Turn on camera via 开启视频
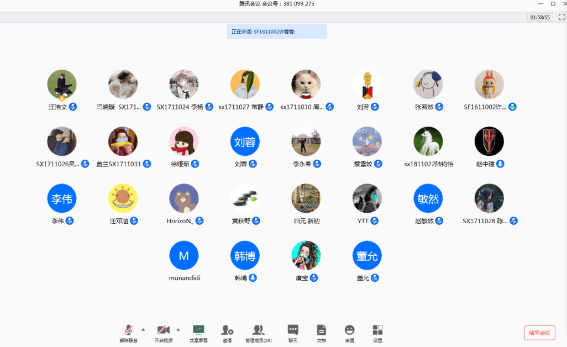The image size is (567, 347). click(163, 330)
